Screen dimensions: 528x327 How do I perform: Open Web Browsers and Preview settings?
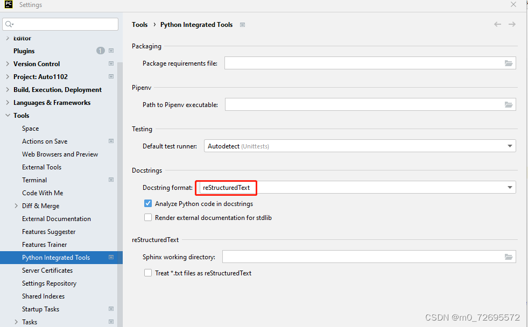tap(60, 154)
